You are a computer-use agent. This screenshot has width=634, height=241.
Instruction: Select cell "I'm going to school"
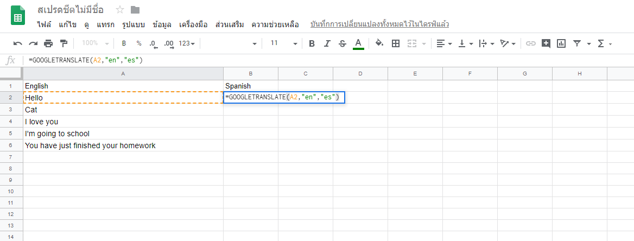[123, 134]
